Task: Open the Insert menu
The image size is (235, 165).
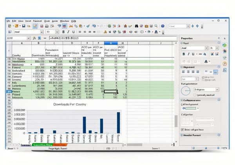Action: click(28, 21)
